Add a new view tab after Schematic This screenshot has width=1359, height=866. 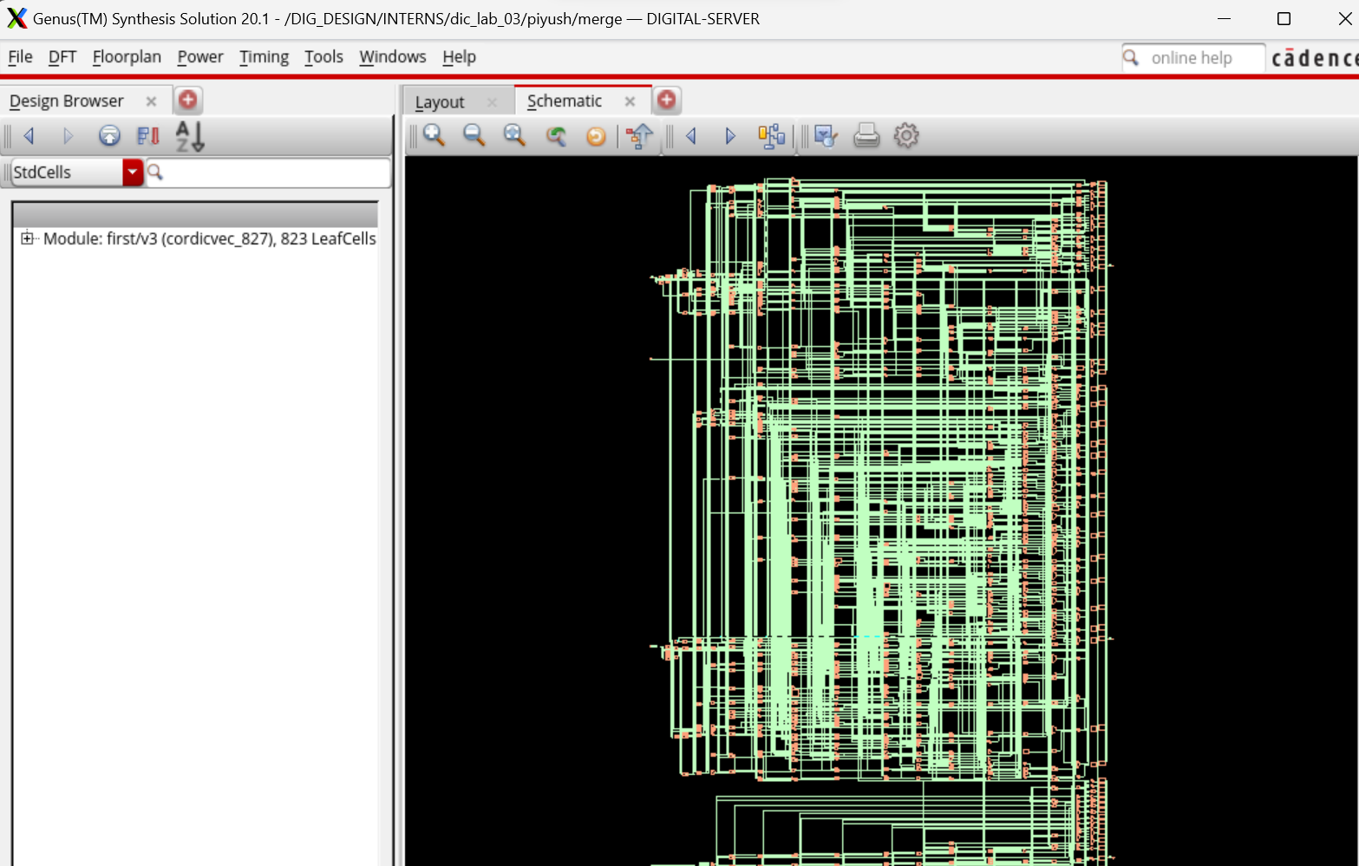[x=666, y=100]
